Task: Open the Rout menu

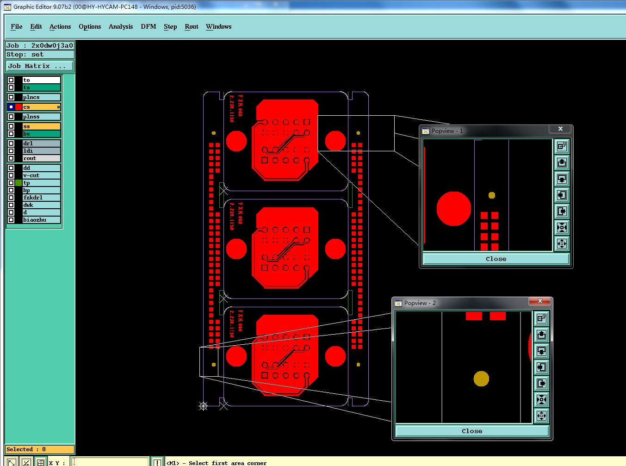Action: click(x=192, y=26)
